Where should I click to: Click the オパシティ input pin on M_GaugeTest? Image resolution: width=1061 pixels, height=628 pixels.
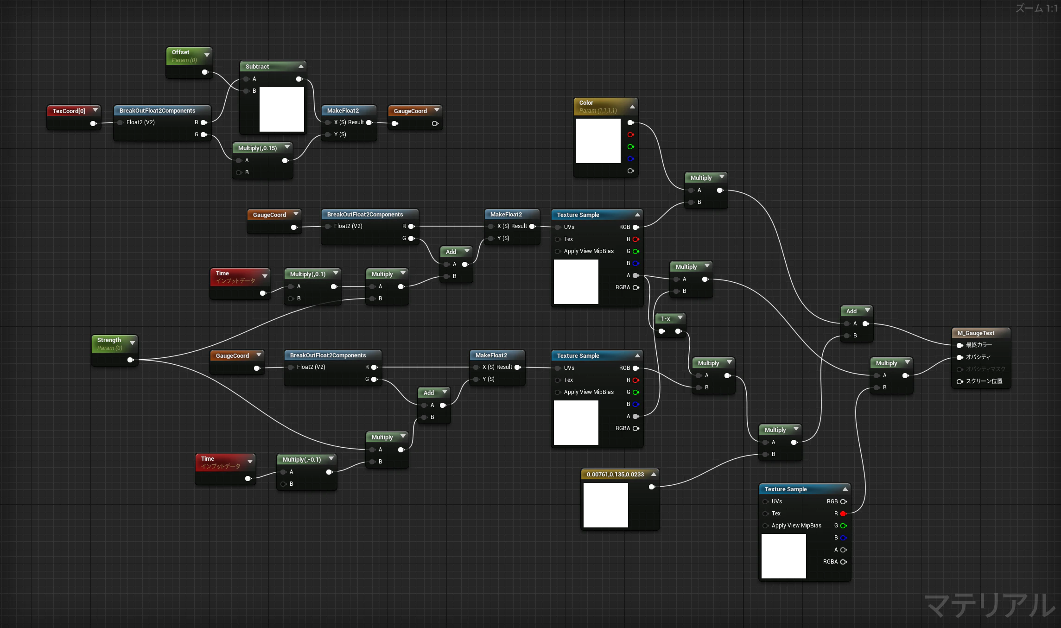pyautogui.click(x=959, y=357)
